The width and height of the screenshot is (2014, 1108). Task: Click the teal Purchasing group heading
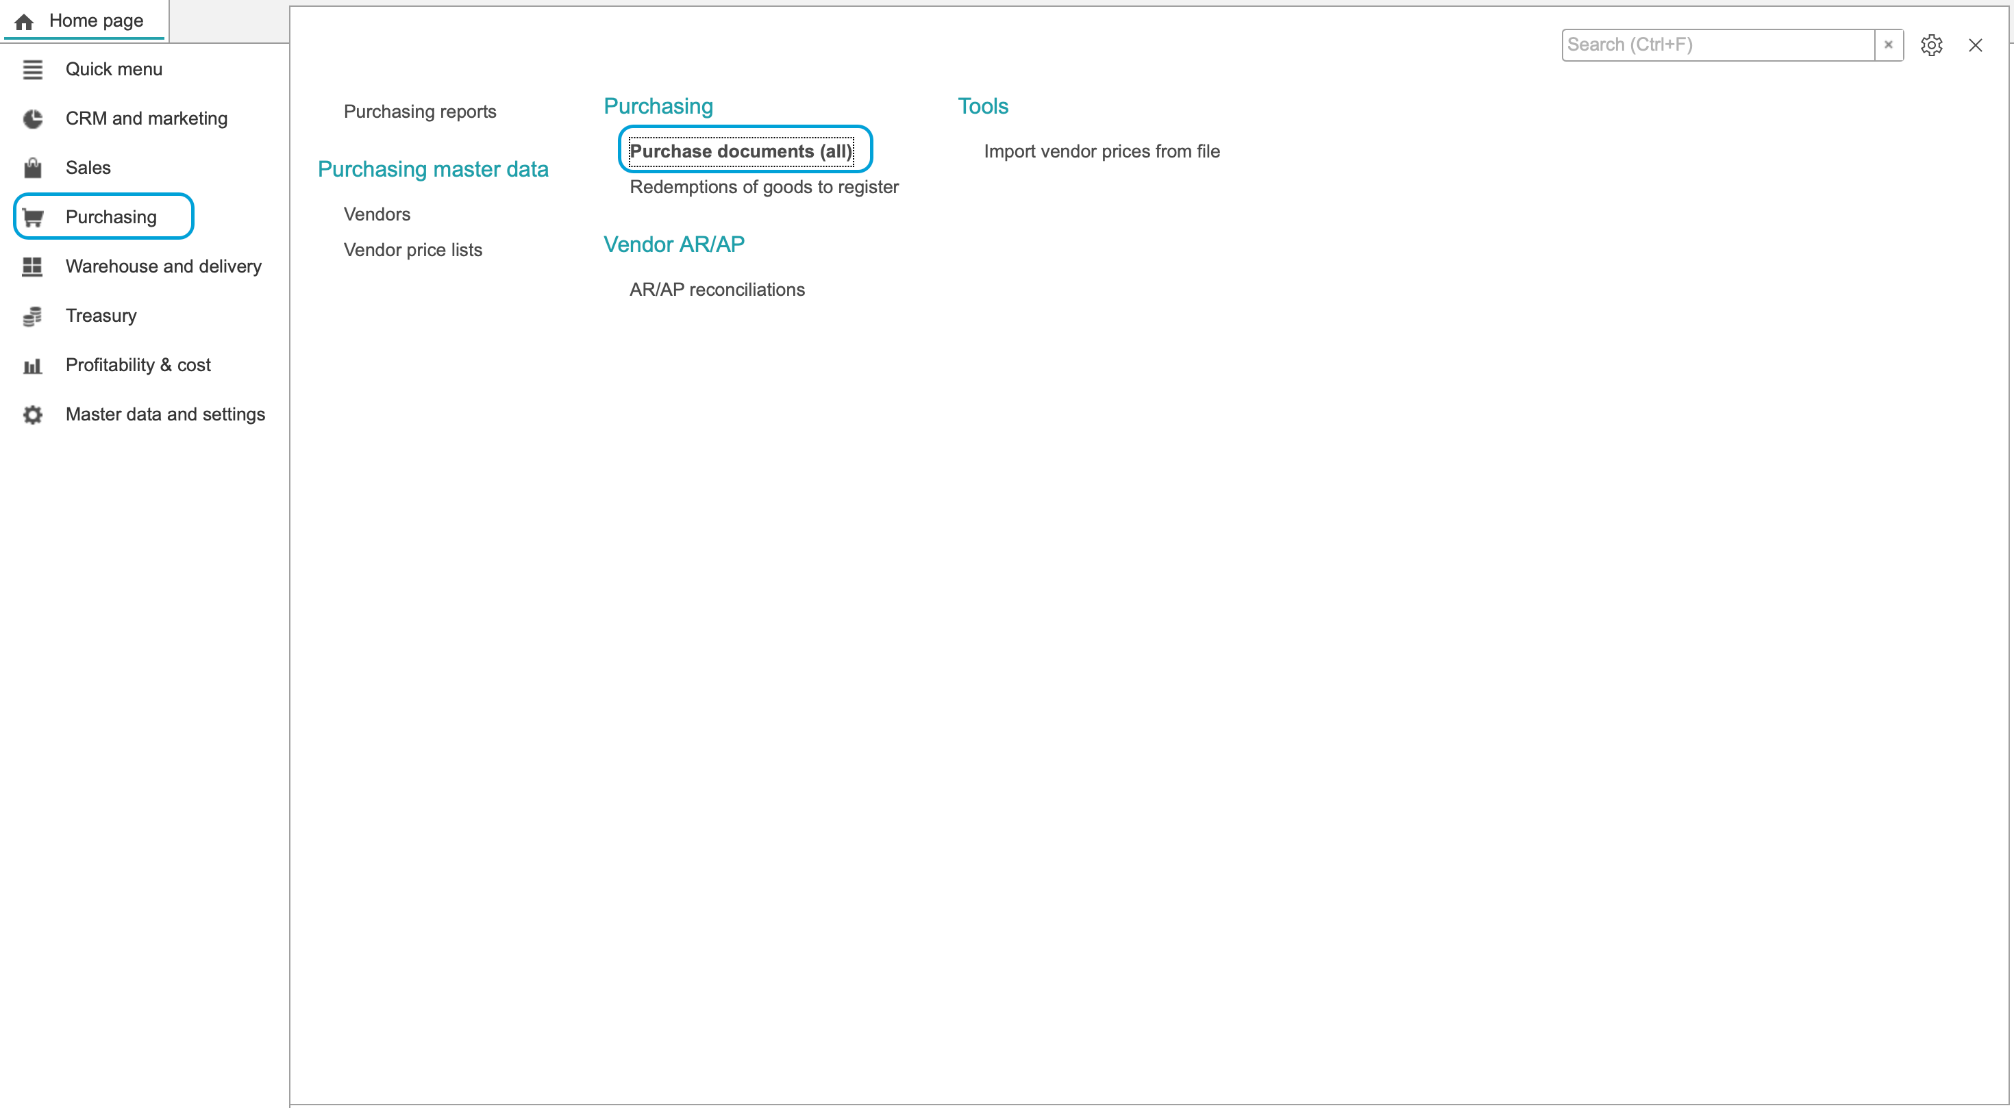tap(658, 105)
